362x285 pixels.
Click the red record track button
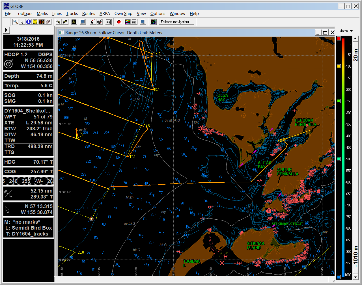[x=119, y=22]
